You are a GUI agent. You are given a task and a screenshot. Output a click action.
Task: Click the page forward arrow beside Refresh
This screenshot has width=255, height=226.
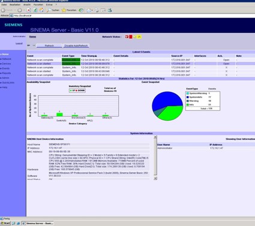tap(34, 45)
